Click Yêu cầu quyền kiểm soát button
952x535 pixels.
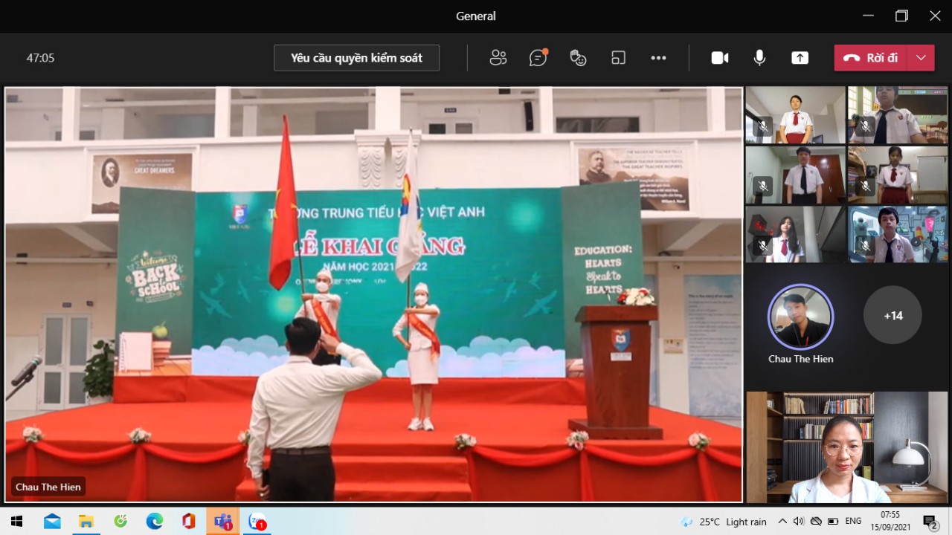click(356, 58)
